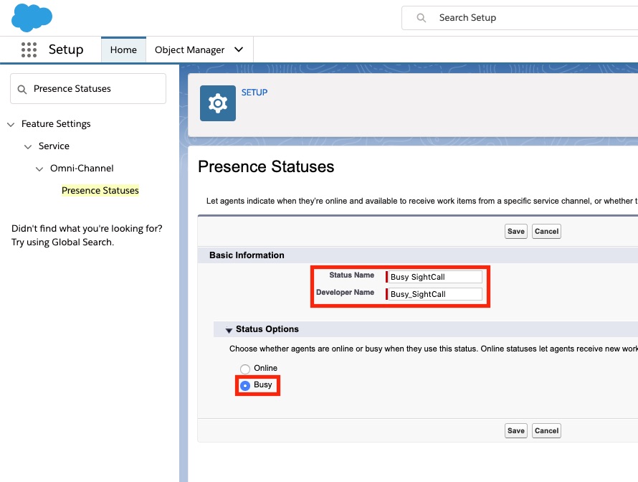The image size is (638, 482).
Task: Click the Status Name field label
Action: (351, 275)
